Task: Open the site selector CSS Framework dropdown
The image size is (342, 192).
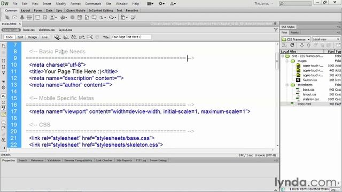Action: pyautogui.click(x=296, y=39)
